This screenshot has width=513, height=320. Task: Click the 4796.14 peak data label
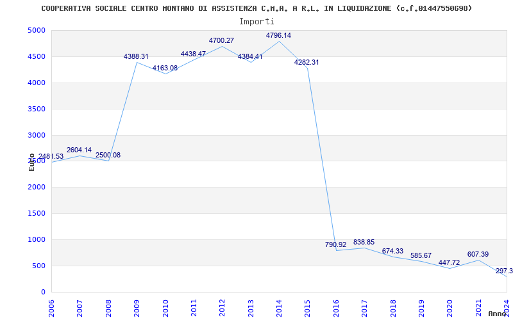[x=278, y=35]
